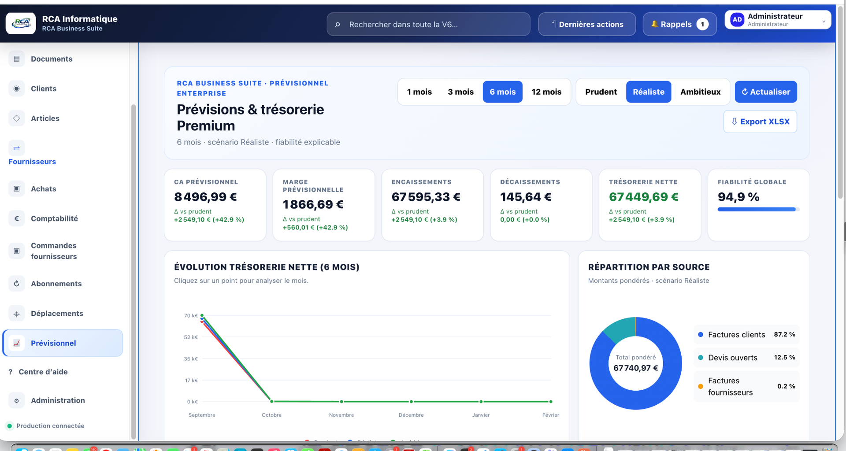Click the orange Factures fournisseurs swatch
Viewport: 846px width, 451px height.
pos(701,387)
